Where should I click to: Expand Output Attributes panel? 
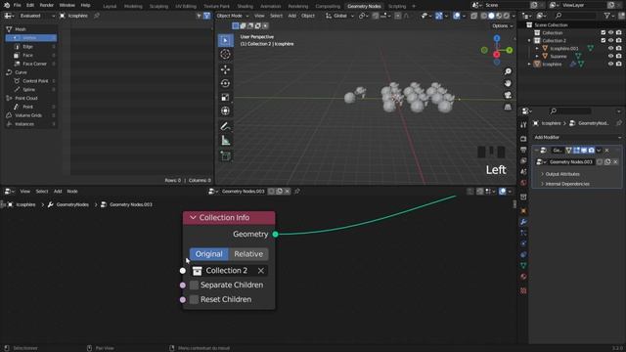562,174
